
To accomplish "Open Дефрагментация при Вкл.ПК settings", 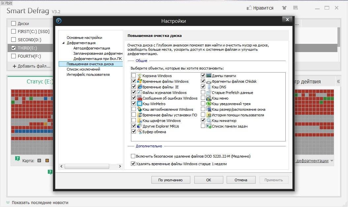I will coord(98,59).
